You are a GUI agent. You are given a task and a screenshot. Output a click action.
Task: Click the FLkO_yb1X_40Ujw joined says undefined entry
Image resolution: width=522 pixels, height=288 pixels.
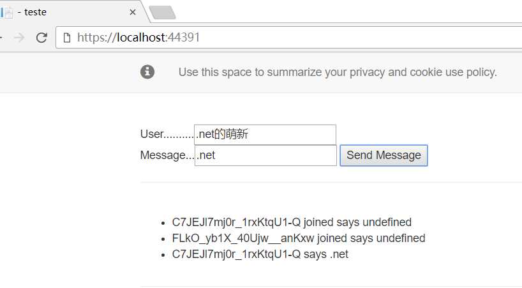[x=299, y=238]
